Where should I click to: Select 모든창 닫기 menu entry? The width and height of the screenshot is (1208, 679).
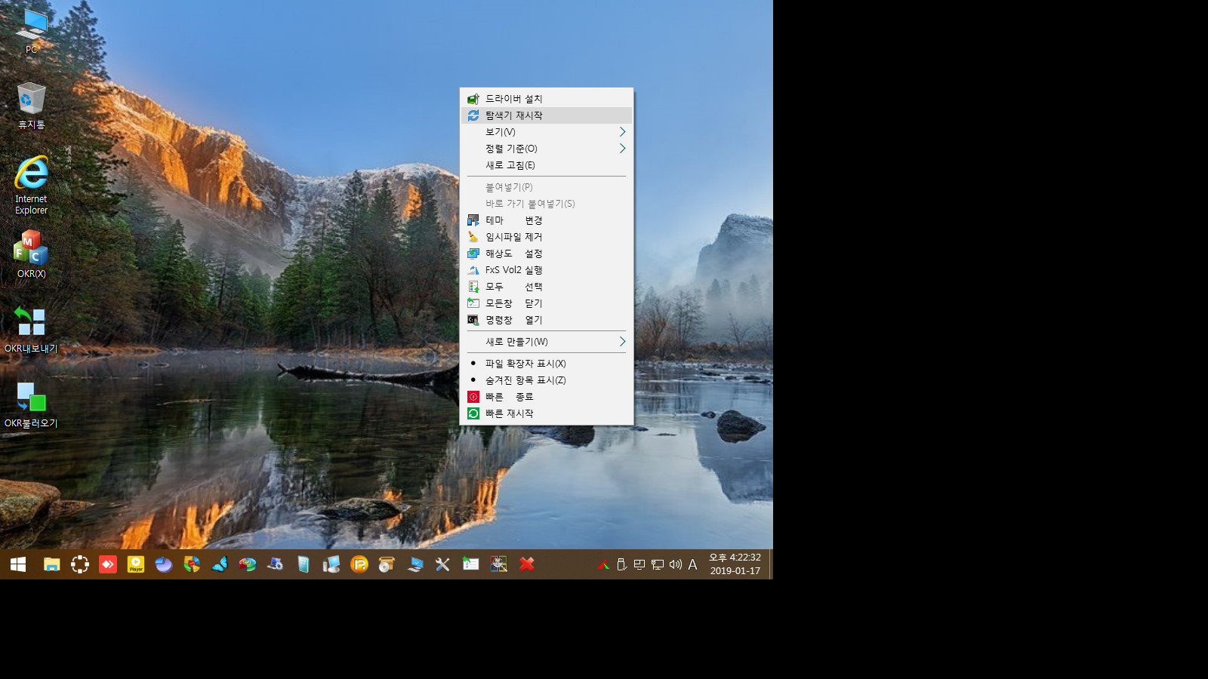coord(547,303)
